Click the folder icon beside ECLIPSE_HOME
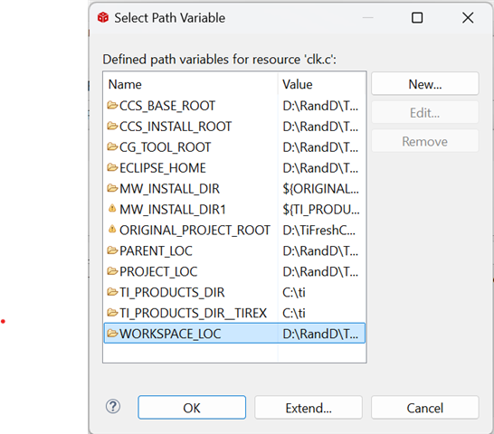This screenshot has width=494, height=434. click(x=112, y=167)
